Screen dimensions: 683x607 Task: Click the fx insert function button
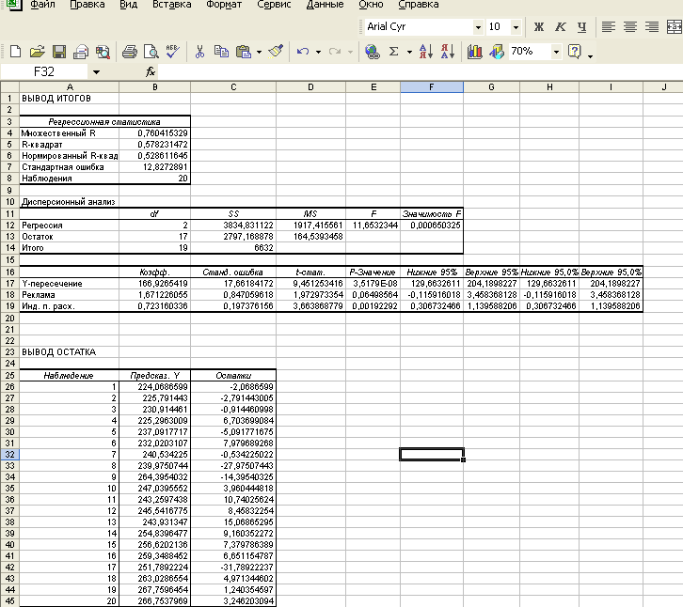click(x=151, y=71)
